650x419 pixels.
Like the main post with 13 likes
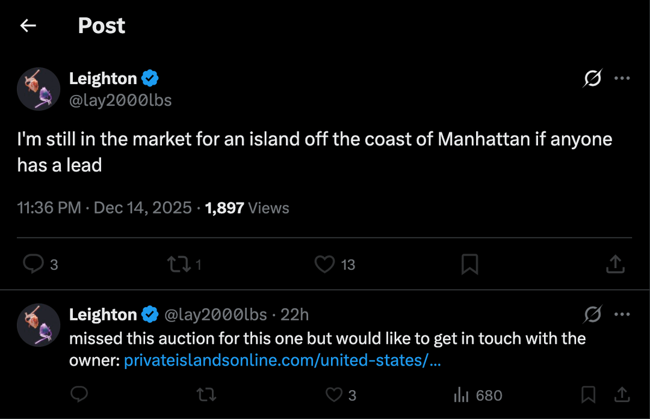tap(325, 264)
